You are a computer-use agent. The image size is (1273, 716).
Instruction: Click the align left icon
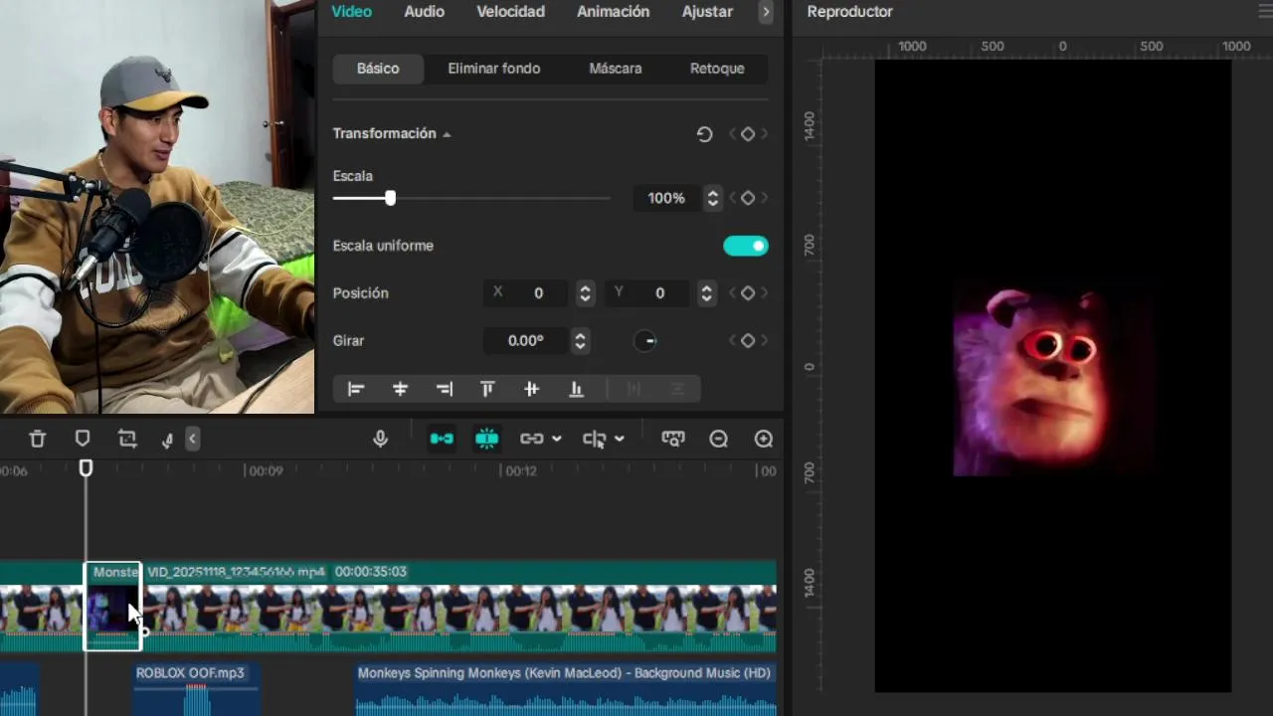[x=356, y=389]
